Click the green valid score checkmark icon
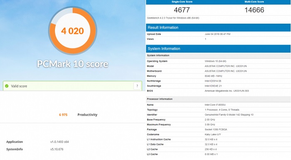 [x=7, y=86]
